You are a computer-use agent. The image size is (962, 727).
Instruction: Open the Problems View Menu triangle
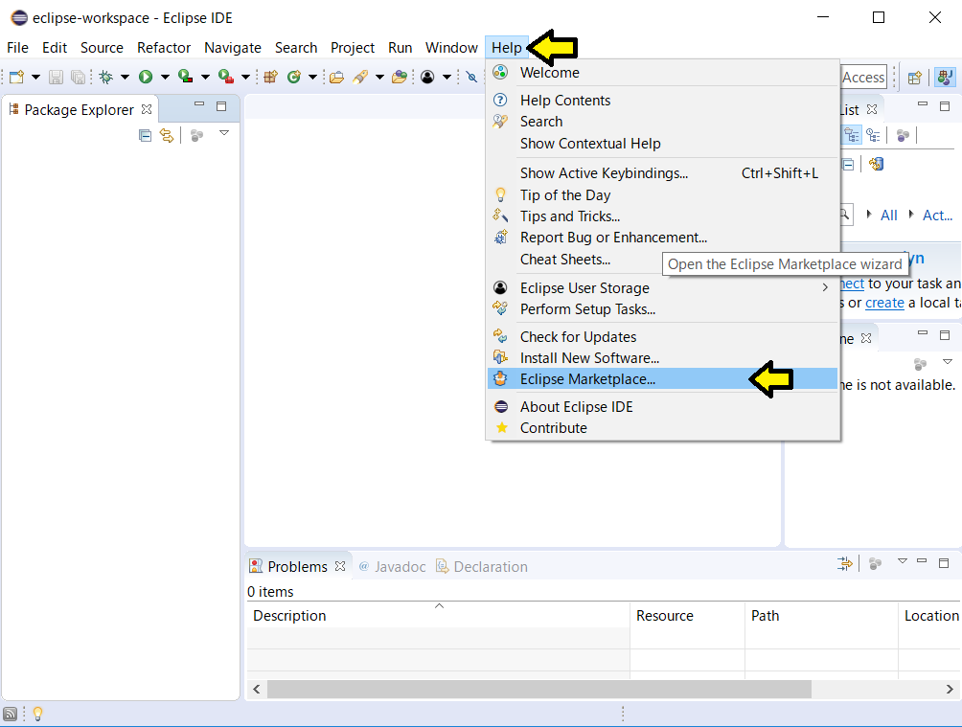(x=902, y=560)
